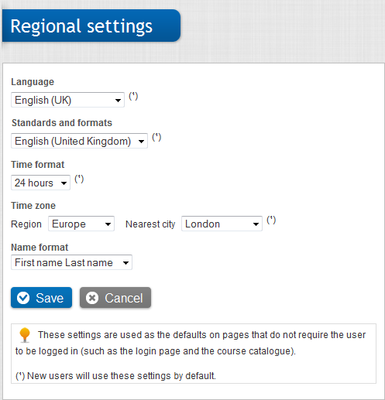Click the asterisk marker beside Standards and formats
This screenshot has height=400, width=385.
(x=156, y=137)
